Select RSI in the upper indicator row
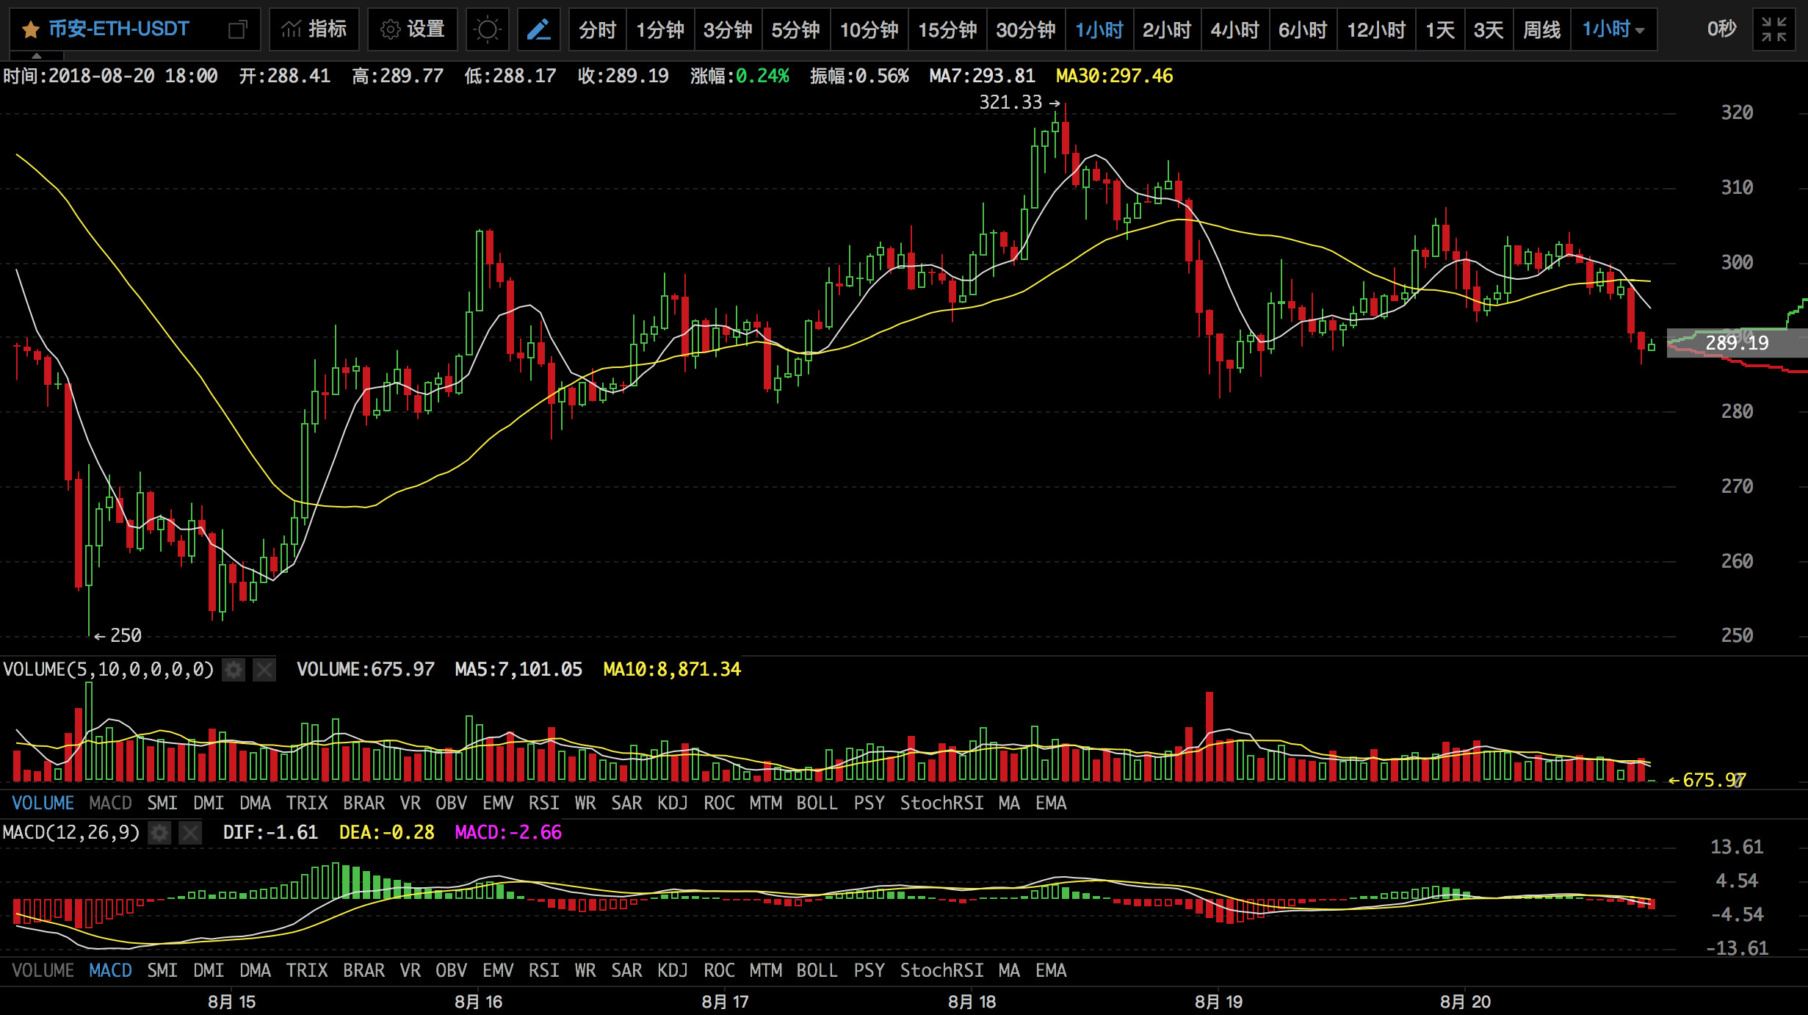 click(x=543, y=803)
